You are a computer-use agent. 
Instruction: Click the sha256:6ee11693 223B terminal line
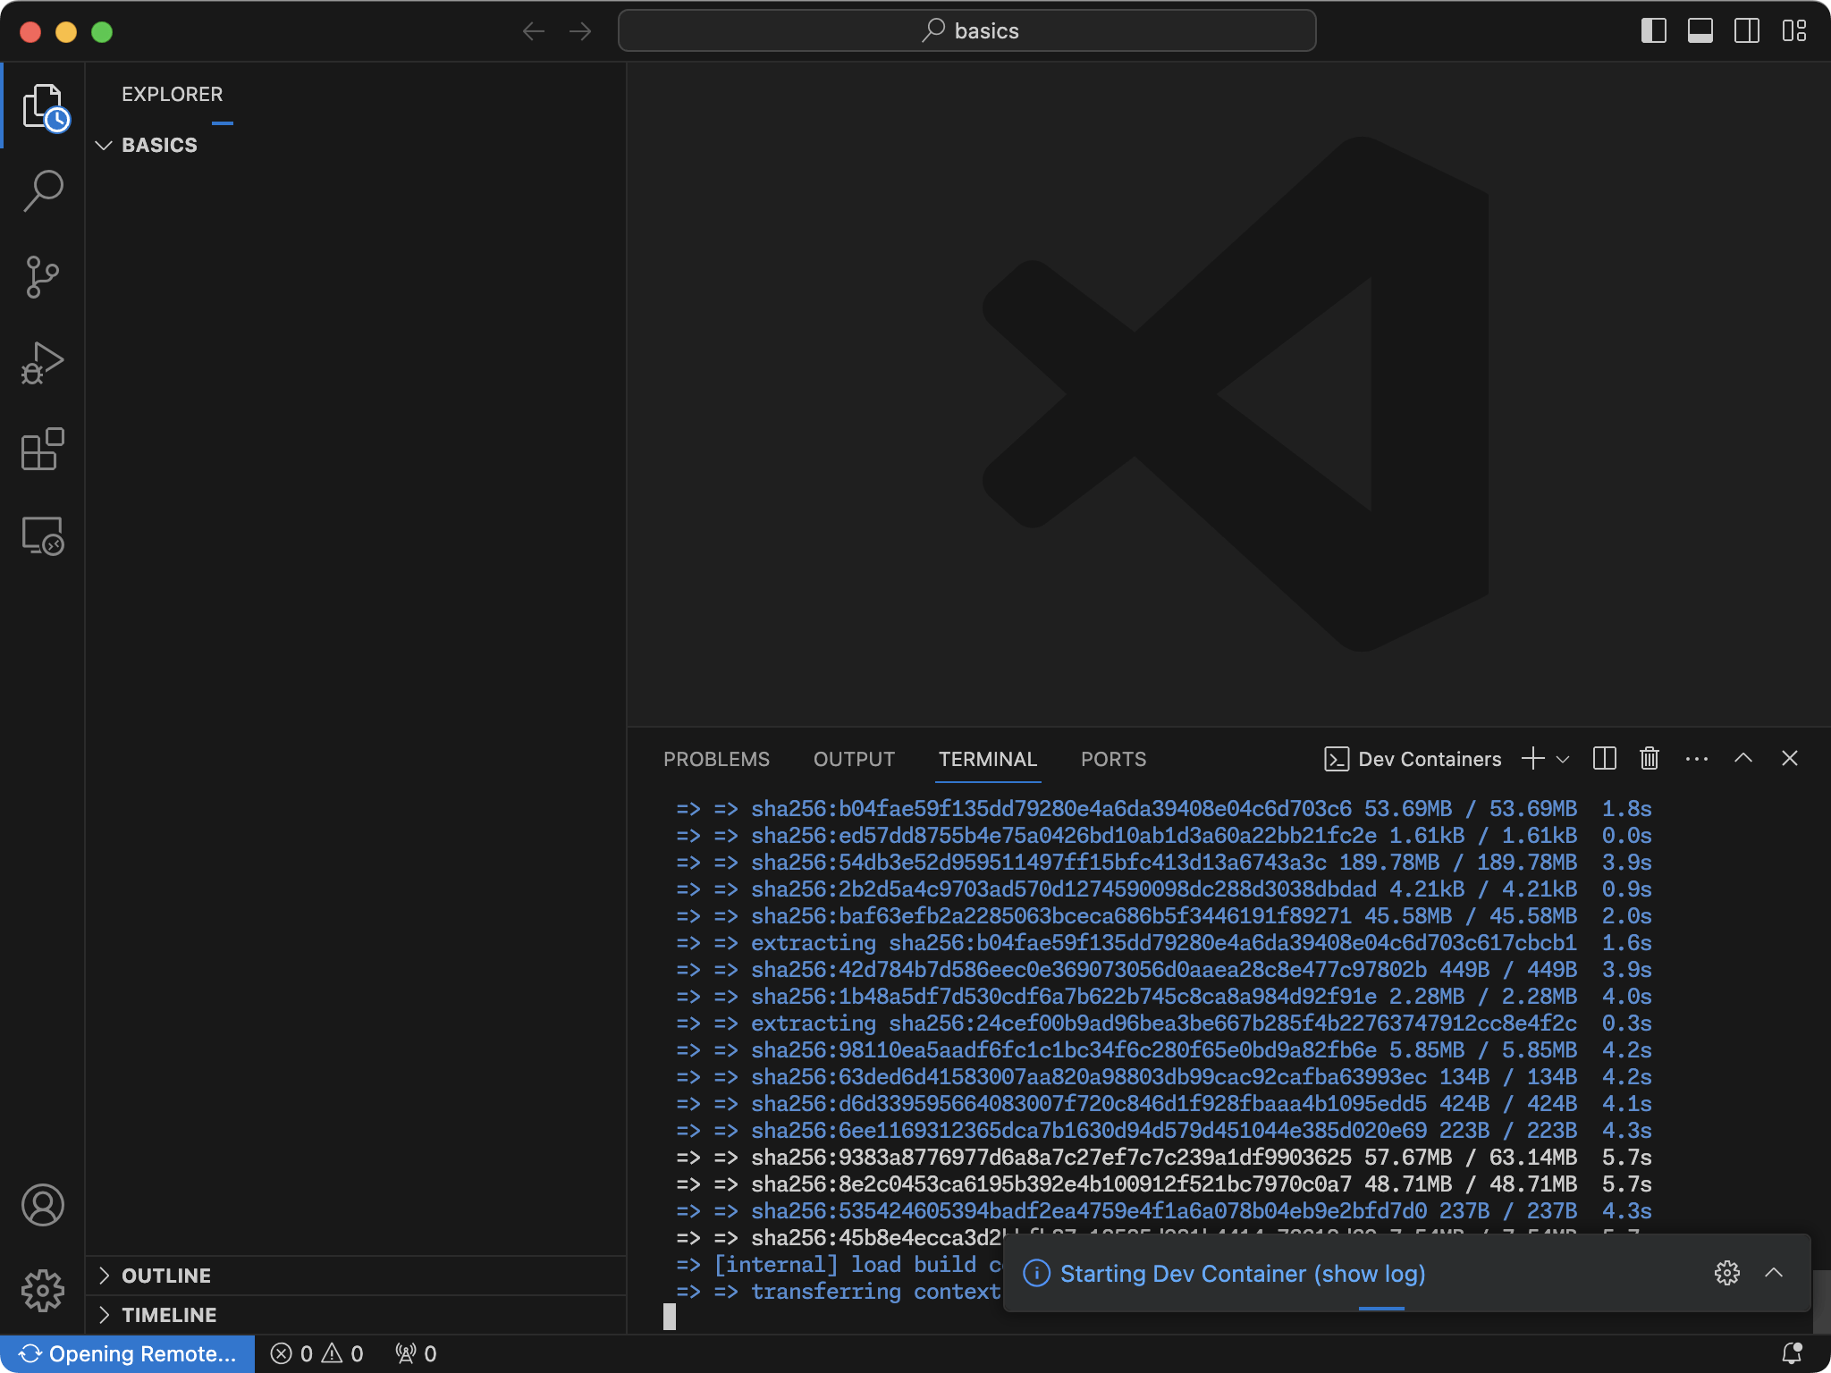pos(1163,1131)
